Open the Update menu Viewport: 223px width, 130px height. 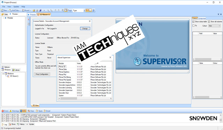click(x=16, y=7)
